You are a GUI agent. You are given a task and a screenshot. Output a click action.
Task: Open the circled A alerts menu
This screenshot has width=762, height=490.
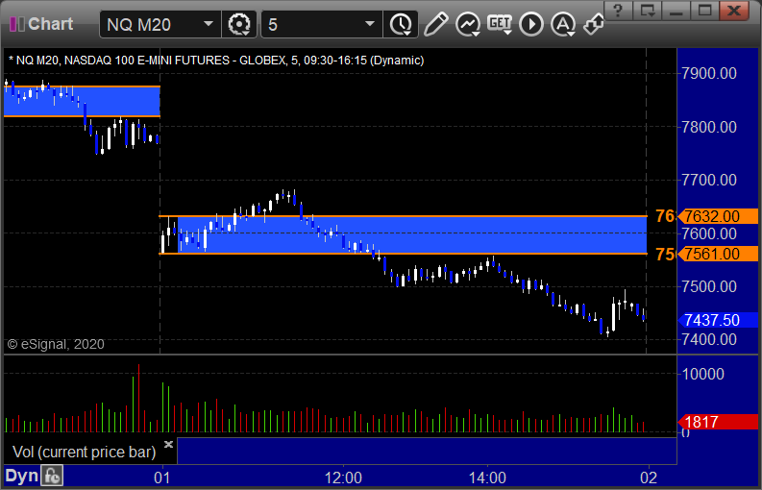(563, 24)
